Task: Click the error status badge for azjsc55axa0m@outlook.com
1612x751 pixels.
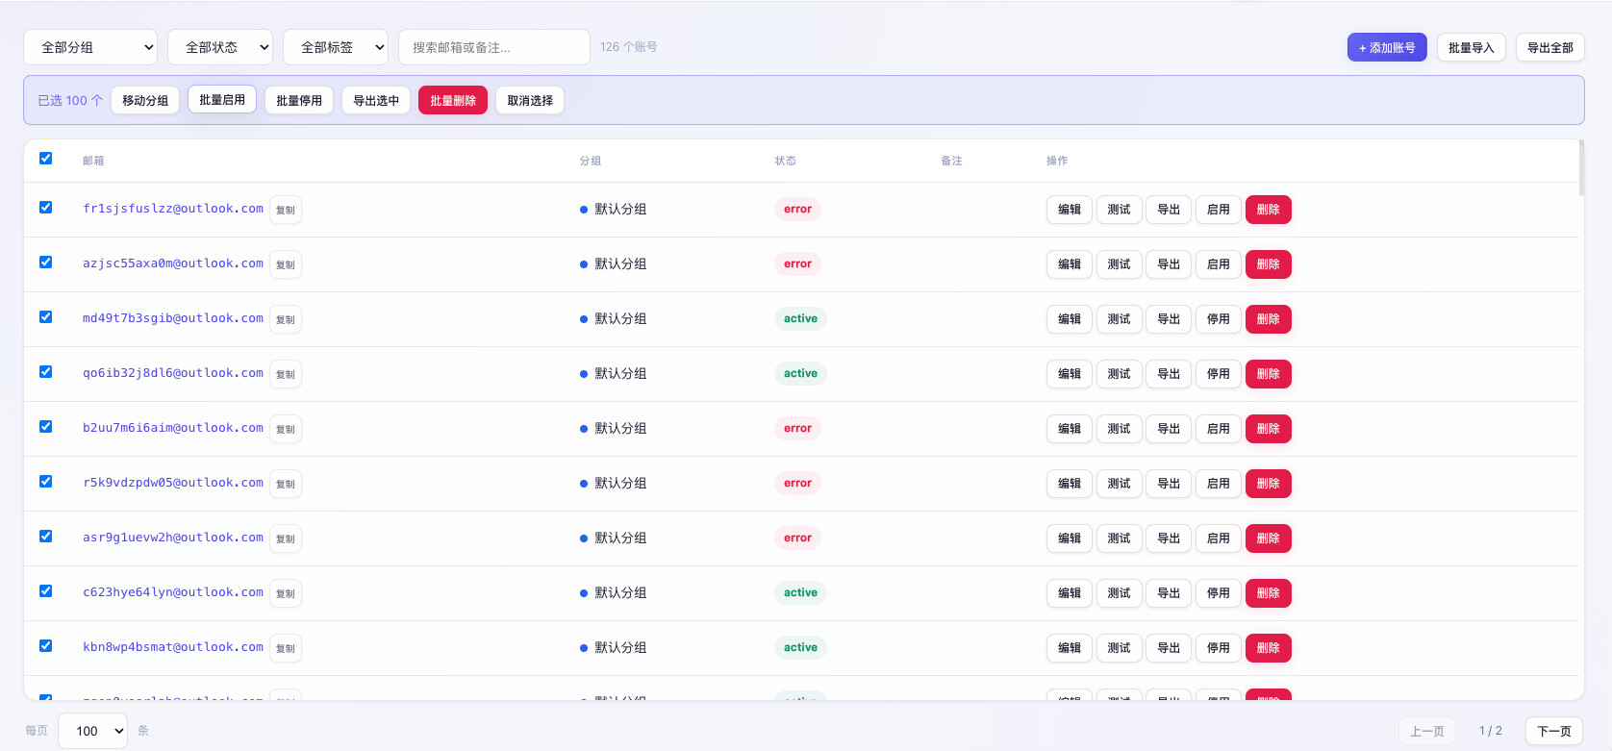Action: [797, 263]
